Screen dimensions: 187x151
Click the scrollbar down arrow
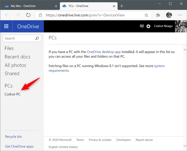click(x=185, y=146)
